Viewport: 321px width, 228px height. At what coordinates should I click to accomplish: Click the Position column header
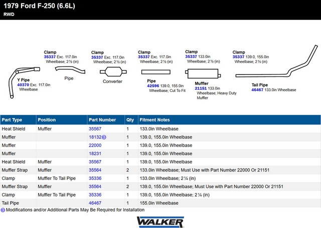[47, 120]
